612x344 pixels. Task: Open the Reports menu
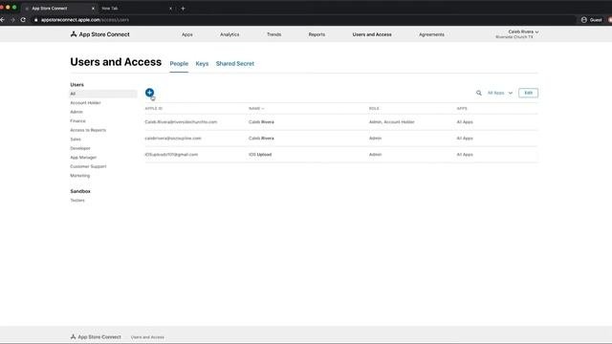[x=317, y=34]
